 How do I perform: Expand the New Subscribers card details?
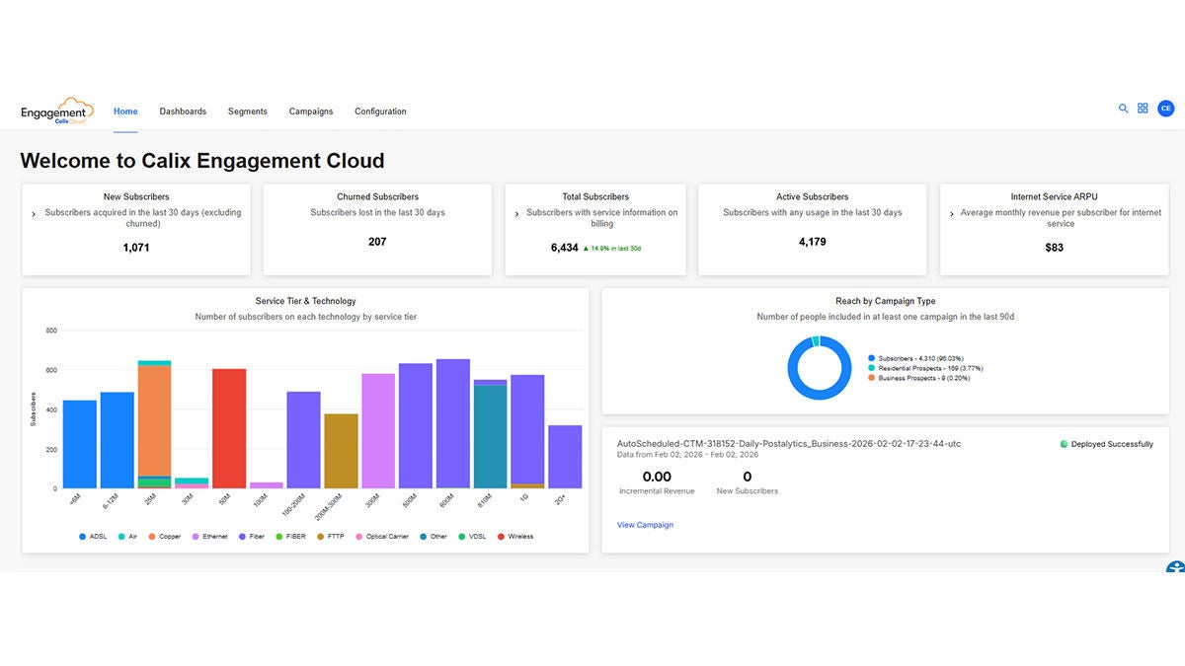[x=32, y=213]
